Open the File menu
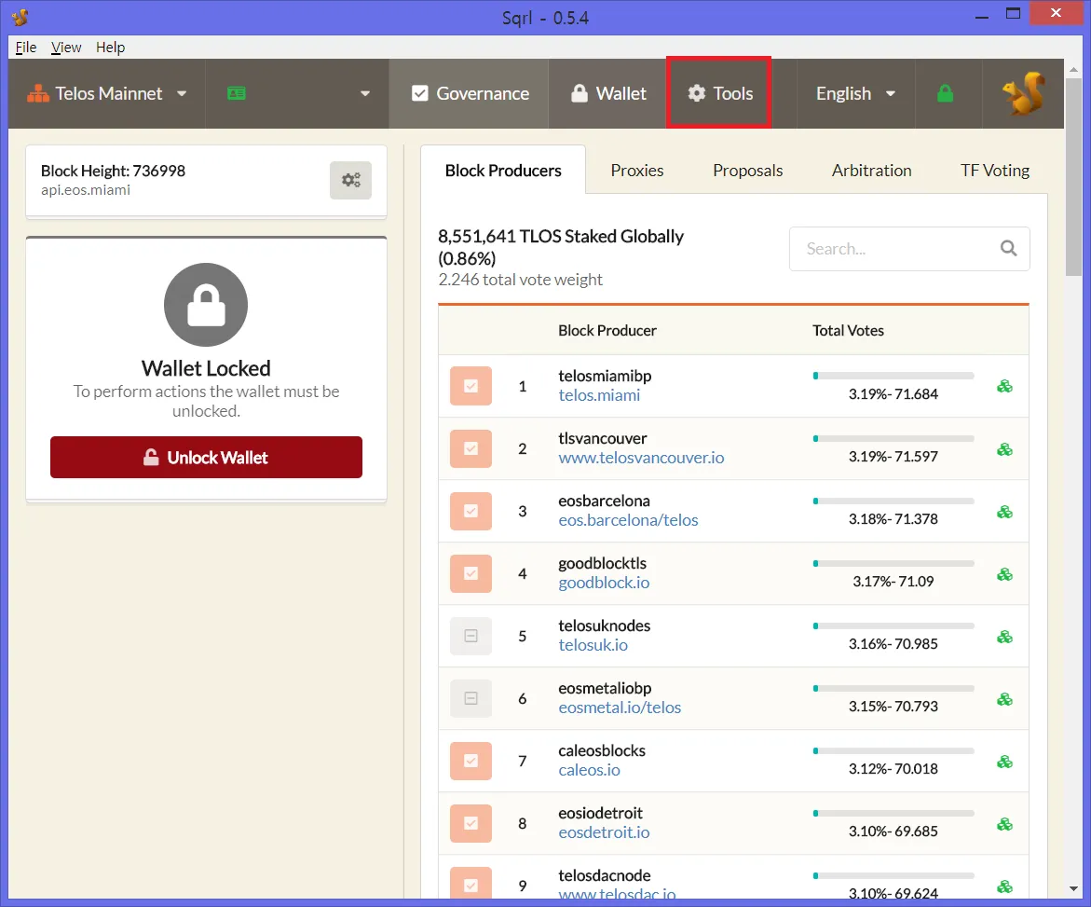Viewport: 1091px width, 907px height. point(26,48)
